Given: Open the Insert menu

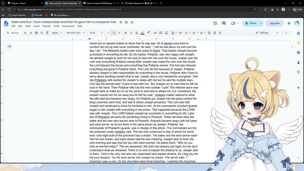Looking at the screenshot, I should tap(37, 26).
